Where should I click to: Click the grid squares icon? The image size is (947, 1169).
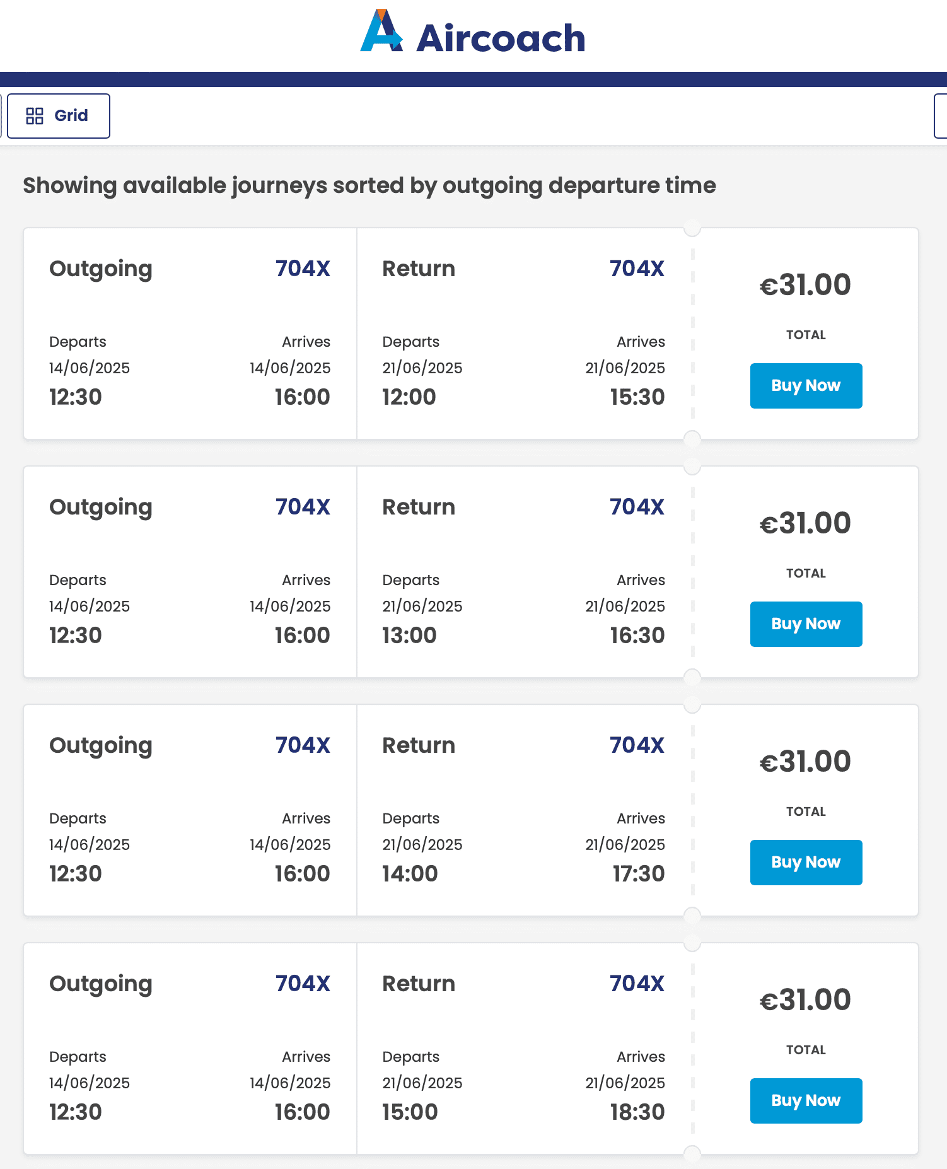click(35, 116)
